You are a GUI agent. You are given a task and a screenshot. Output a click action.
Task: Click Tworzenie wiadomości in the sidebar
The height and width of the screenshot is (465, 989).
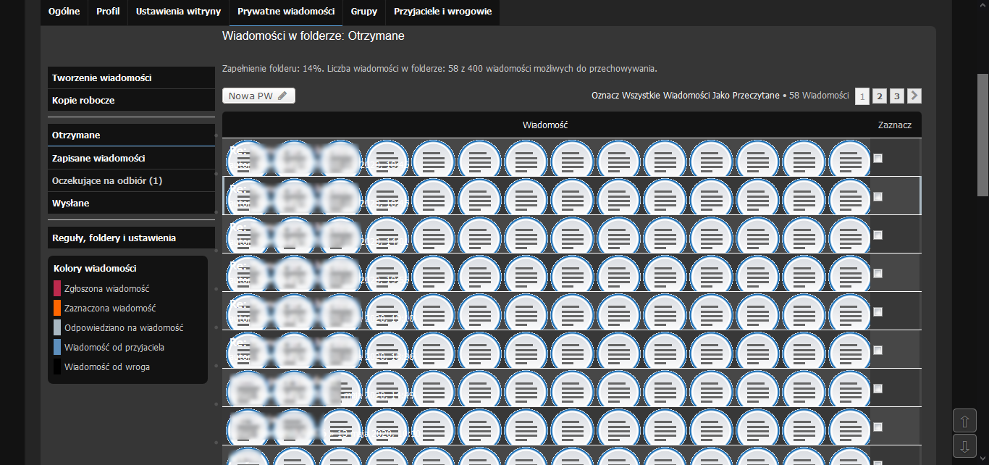coord(101,77)
